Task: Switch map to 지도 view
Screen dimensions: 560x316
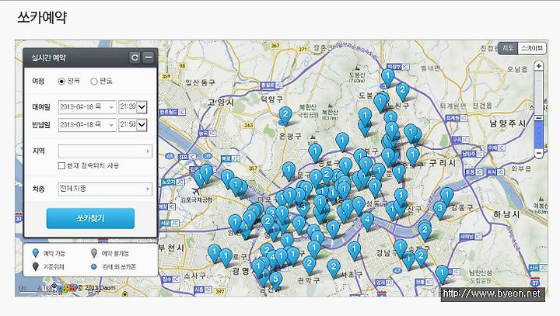Action: coord(507,48)
